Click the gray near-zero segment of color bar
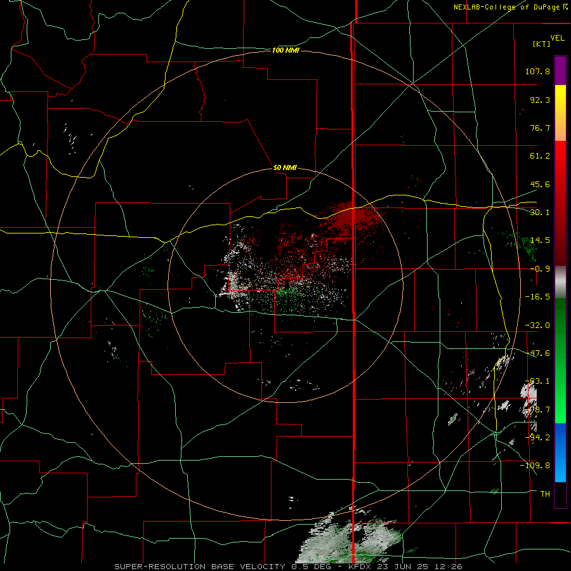 coord(560,282)
